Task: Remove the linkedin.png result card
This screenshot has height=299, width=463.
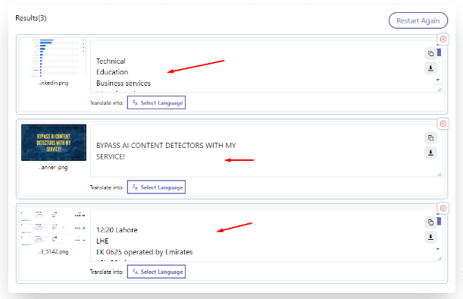Action: pyautogui.click(x=443, y=39)
